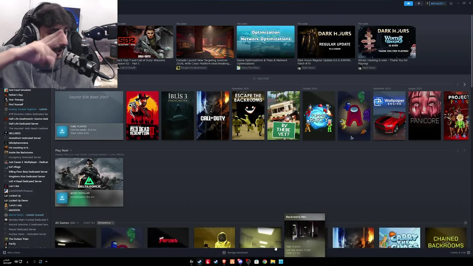This screenshot has height=266, width=473.
Task: Open Pummel Party cover
Action: point(319,116)
